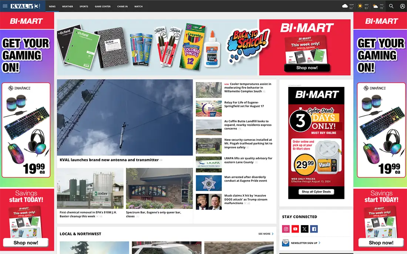Expand See More for Local & Northwest
Image resolution: width=407 pixels, height=254 pixels.
tap(266, 234)
